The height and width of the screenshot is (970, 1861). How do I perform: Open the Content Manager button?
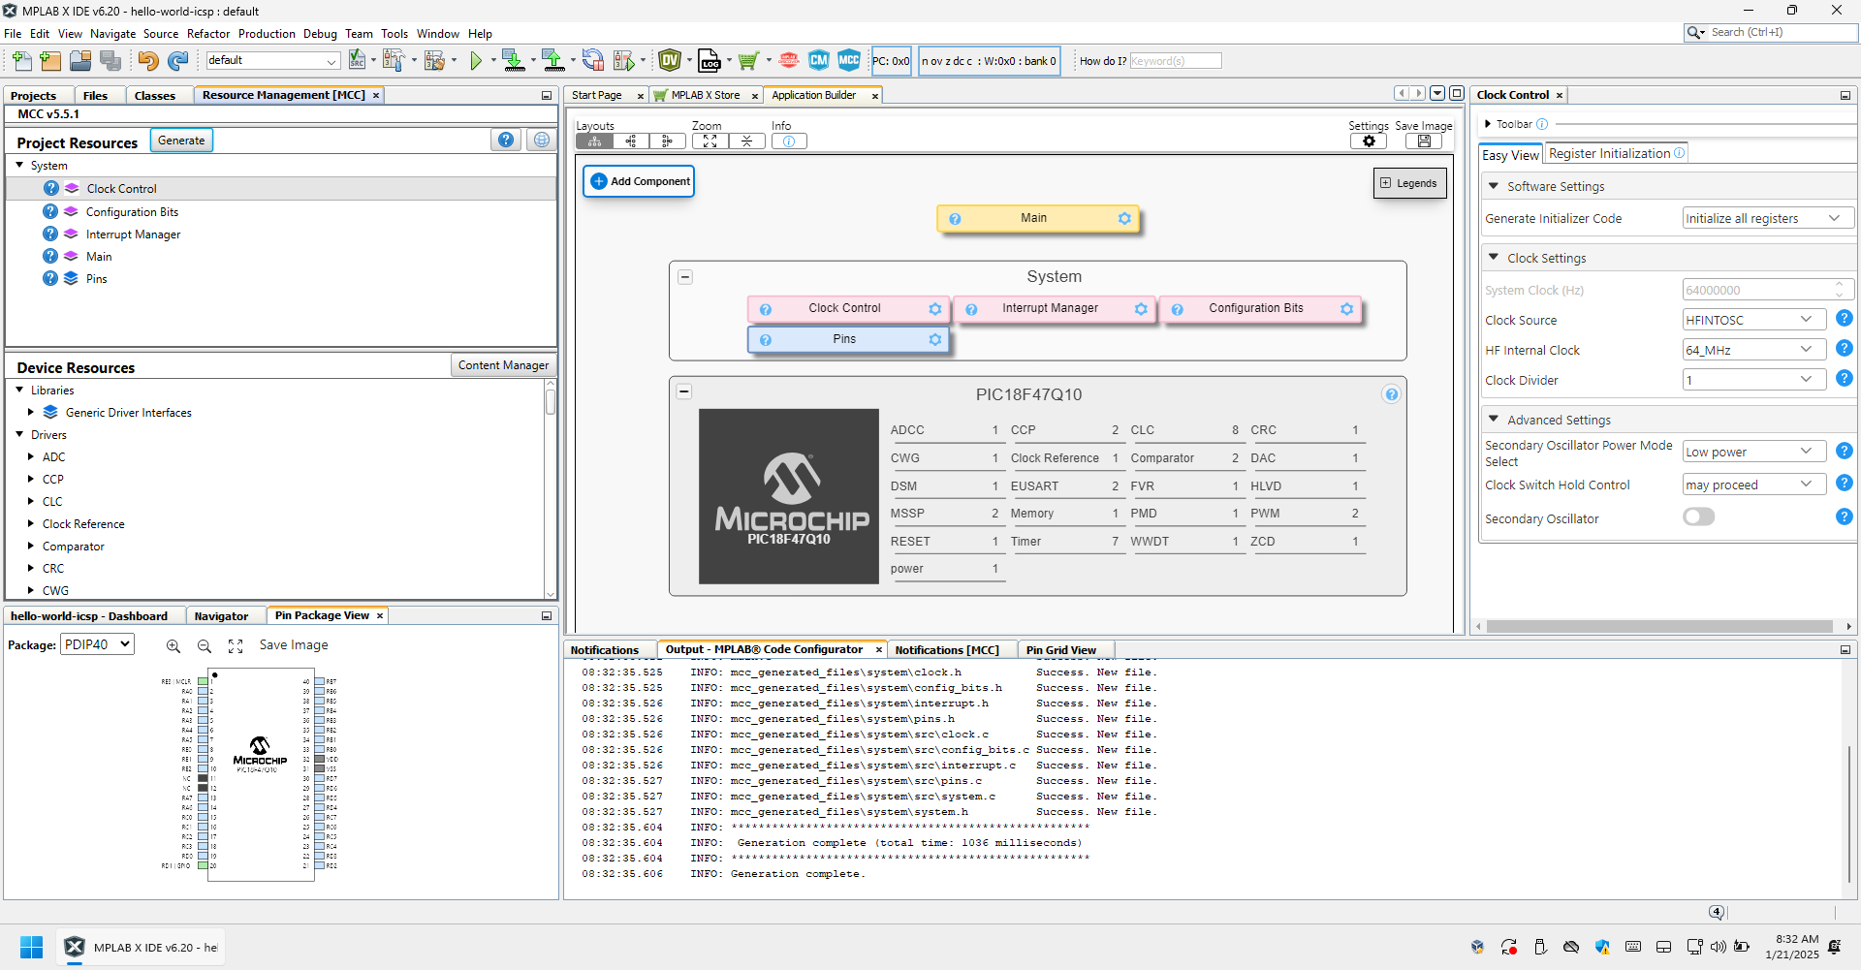(x=503, y=365)
